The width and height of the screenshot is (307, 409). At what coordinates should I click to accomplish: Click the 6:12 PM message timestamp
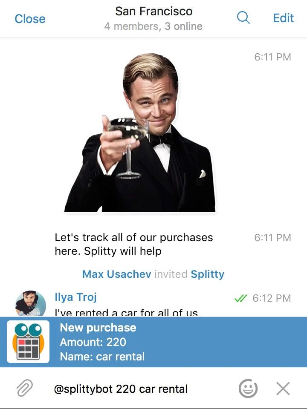(272, 298)
